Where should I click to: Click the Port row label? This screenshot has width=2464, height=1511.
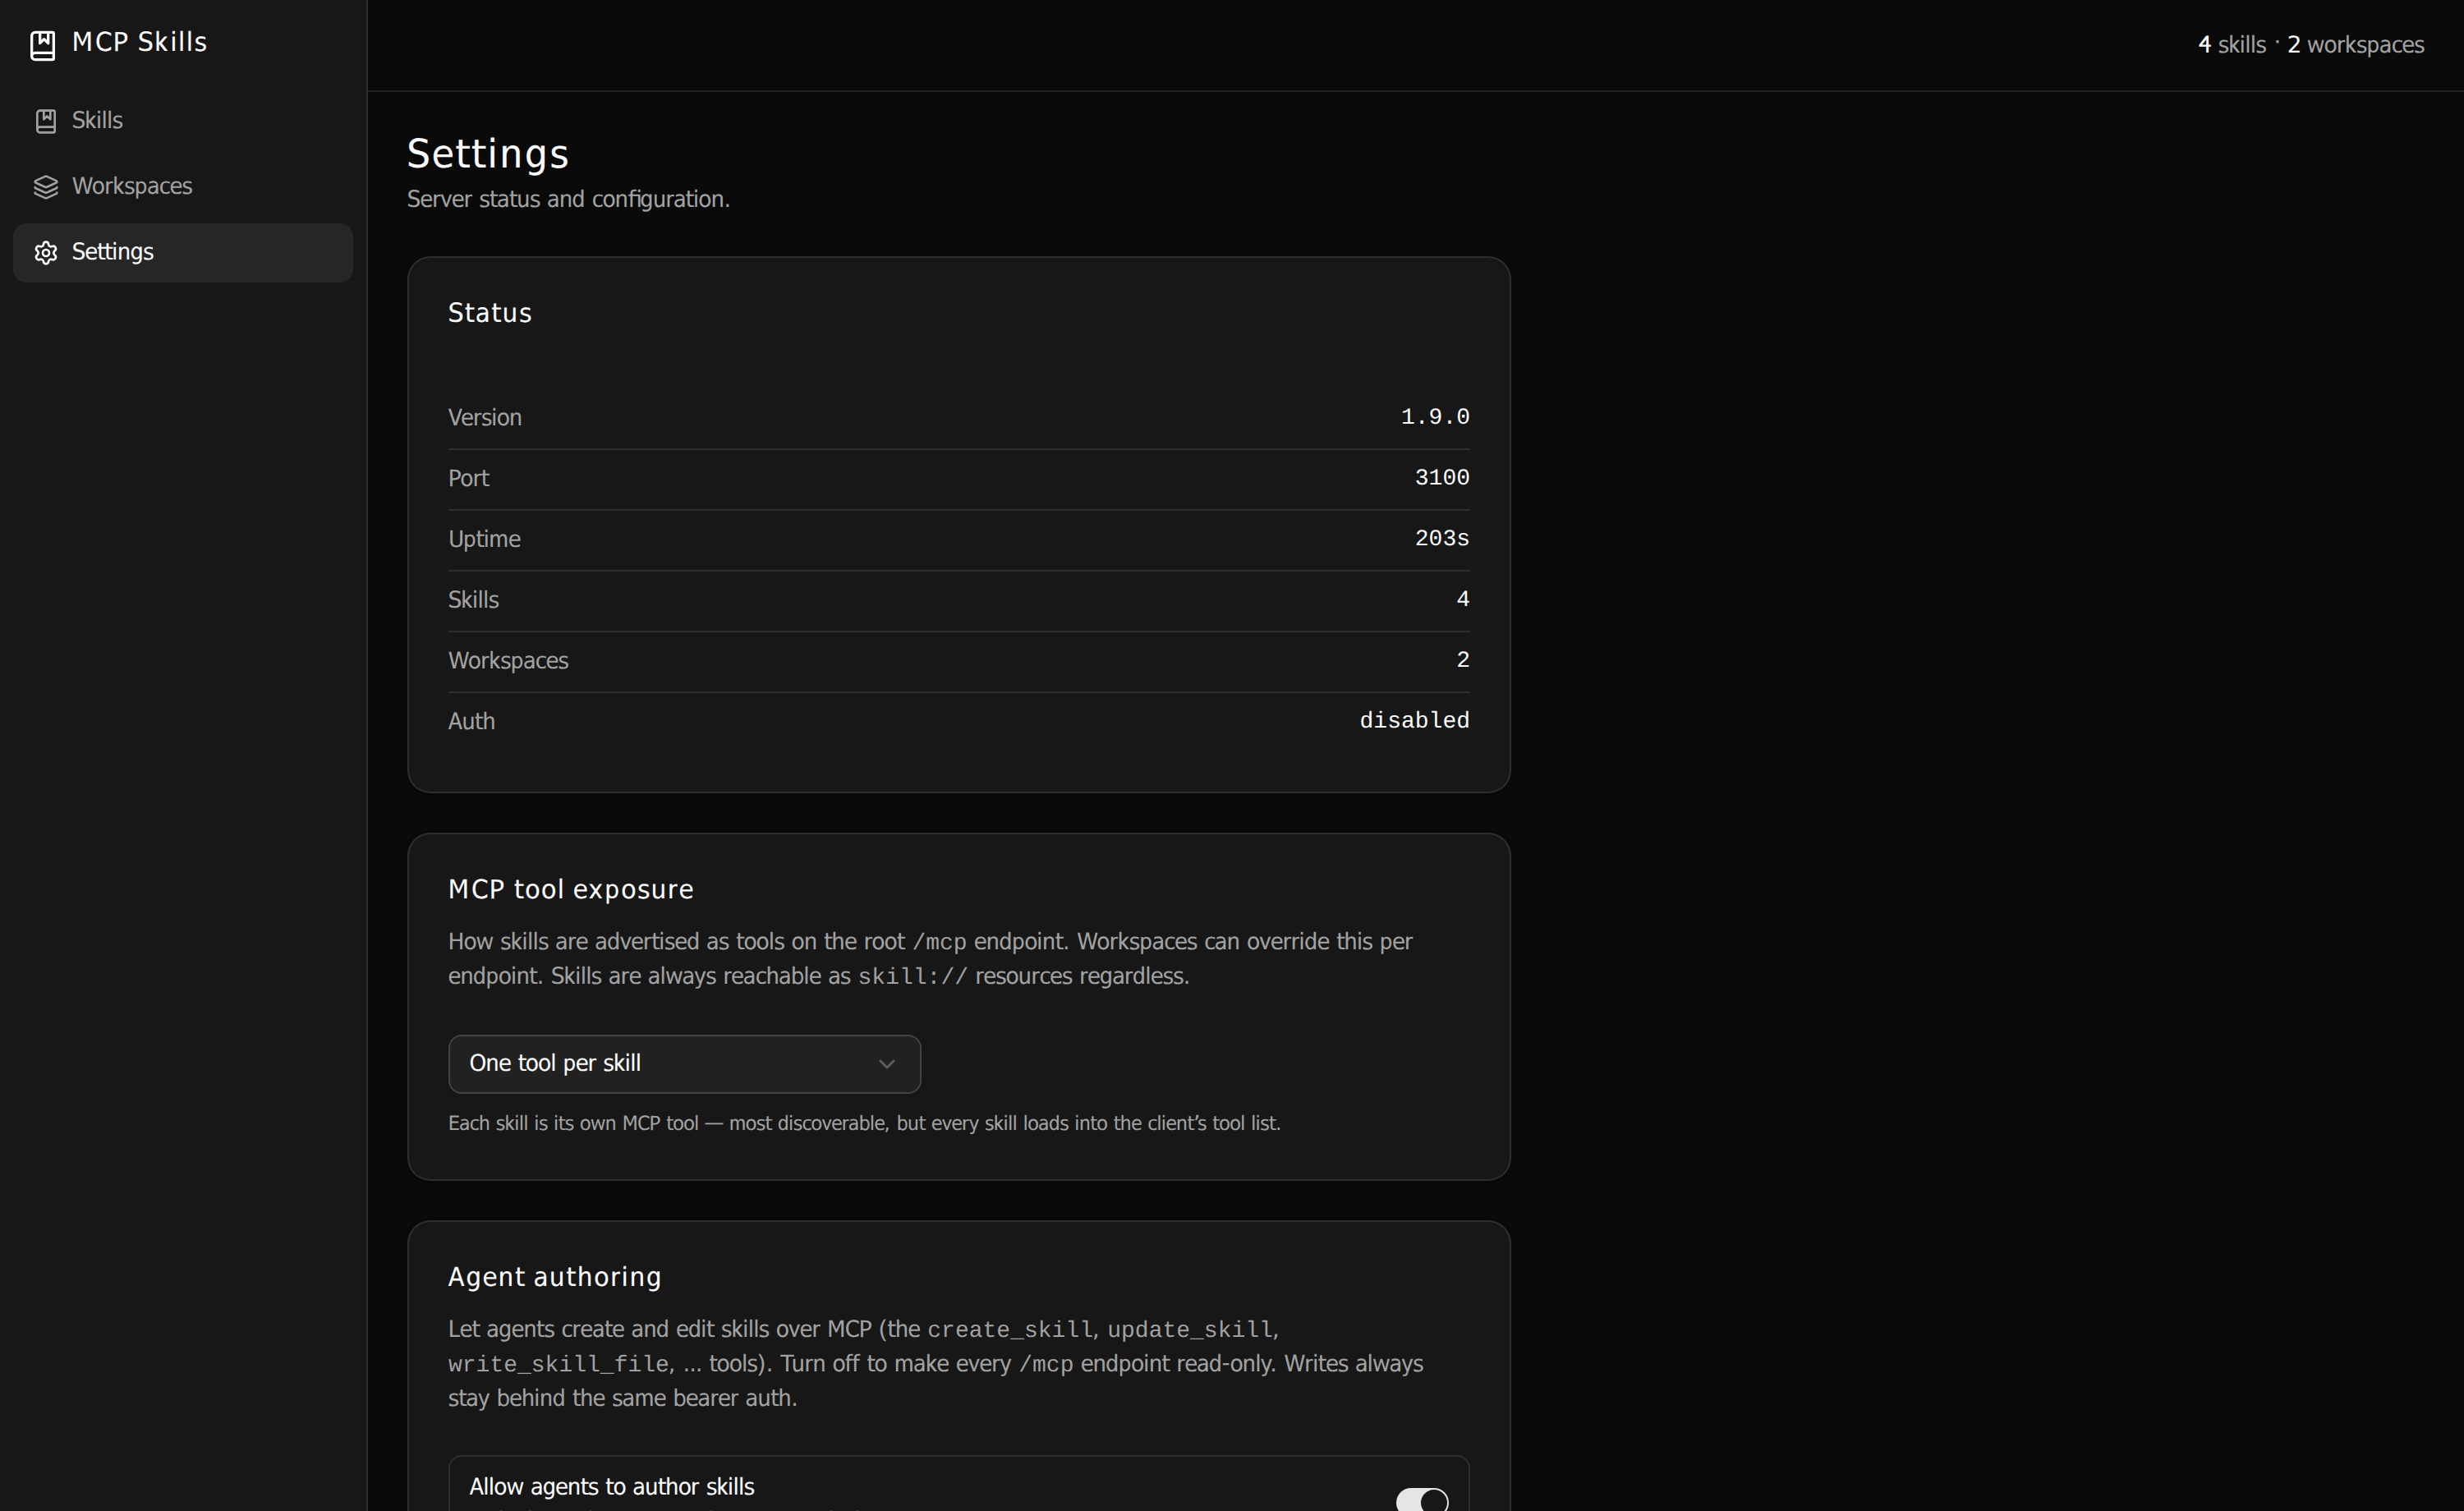[x=468, y=479]
